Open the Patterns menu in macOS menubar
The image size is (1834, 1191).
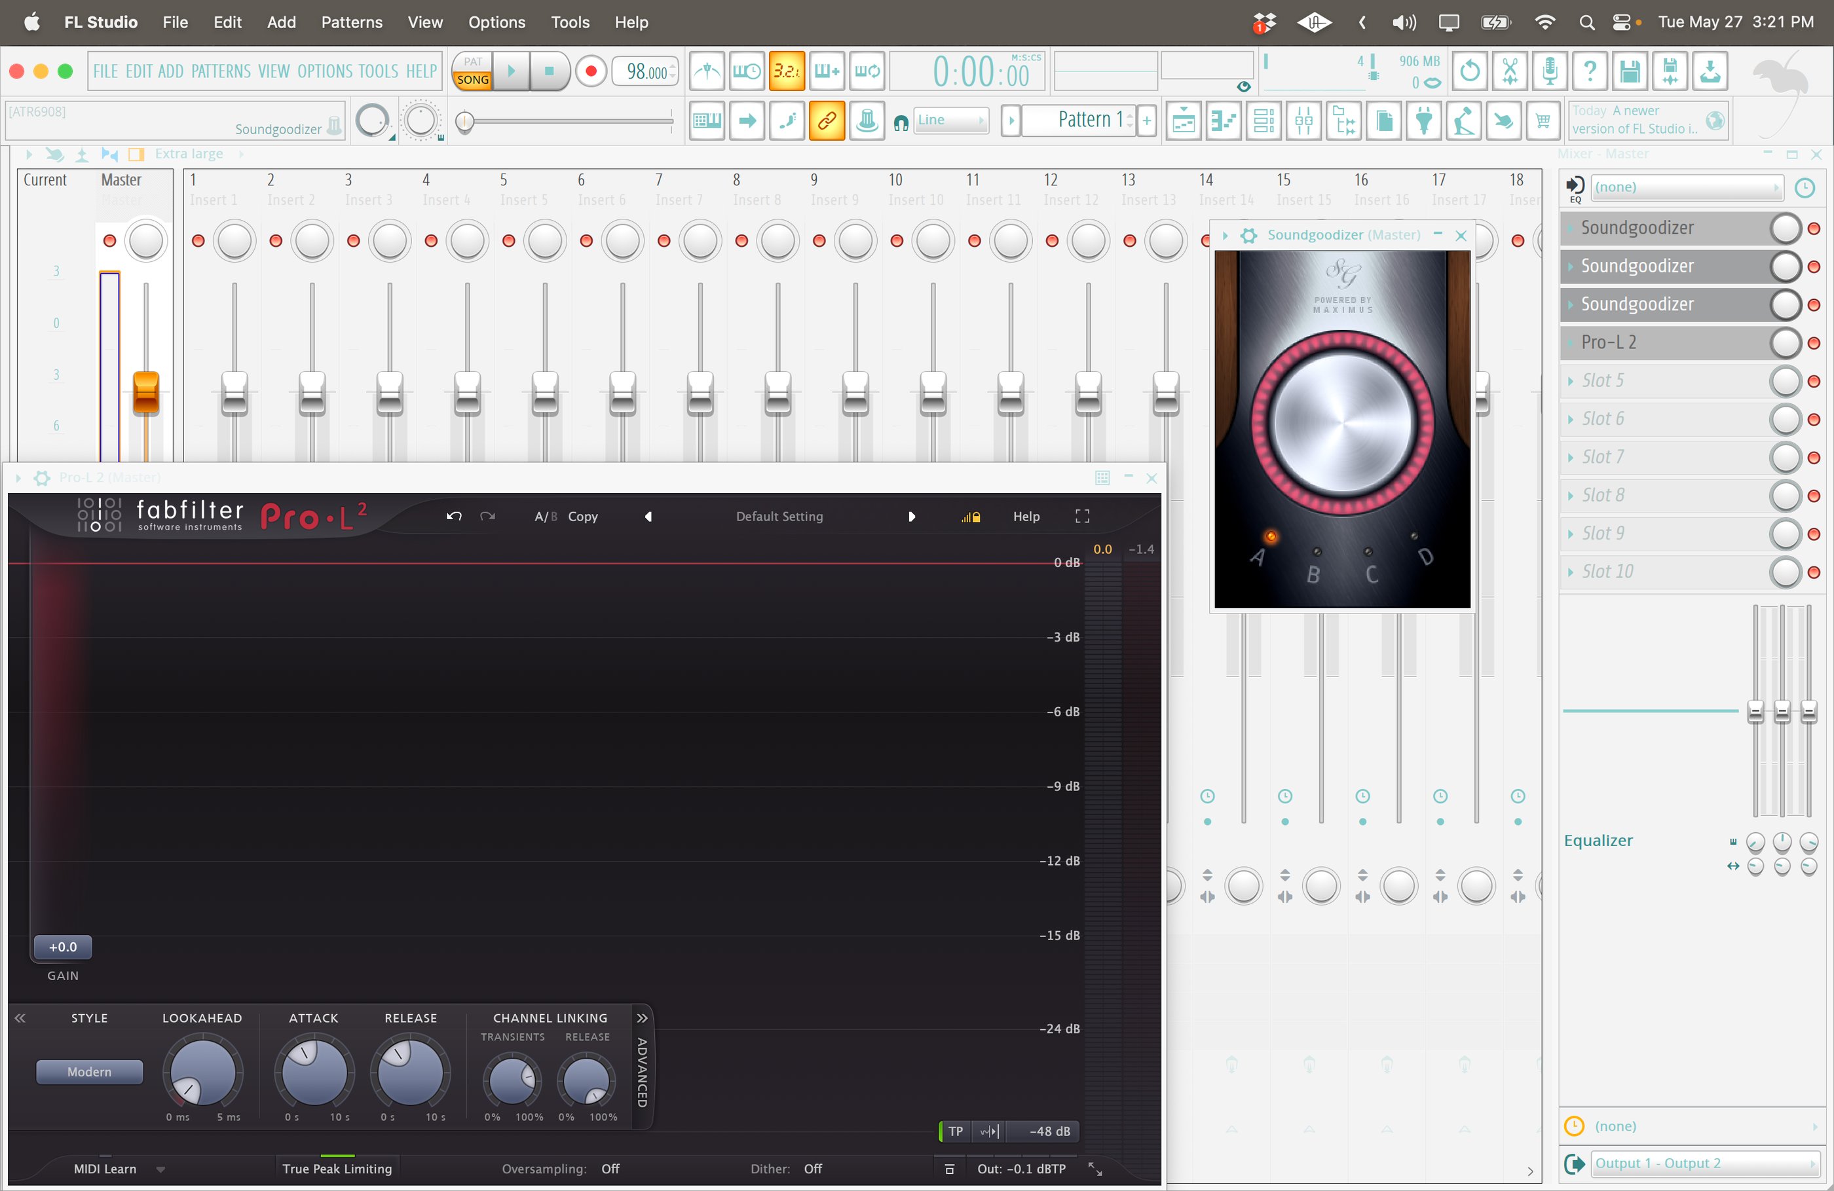[x=351, y=22]
